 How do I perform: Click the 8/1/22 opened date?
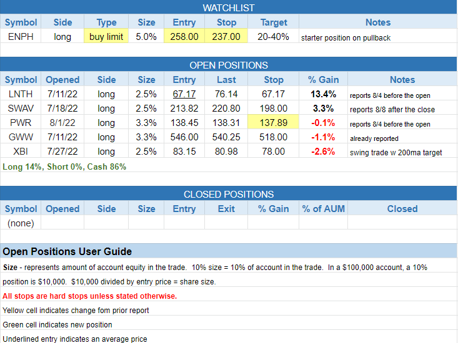[62, 123]
